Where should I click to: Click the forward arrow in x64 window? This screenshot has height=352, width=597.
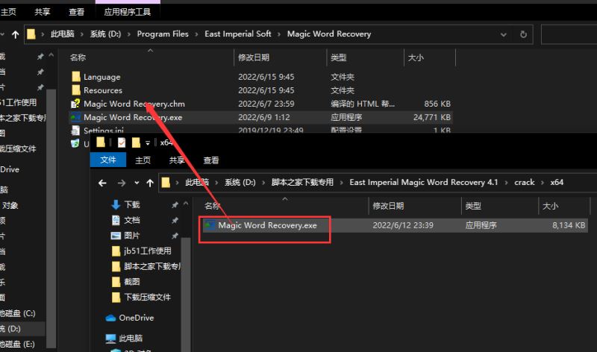[x=122, y=183]
